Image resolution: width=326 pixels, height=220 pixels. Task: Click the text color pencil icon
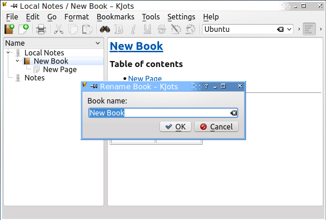coord(176,29)
